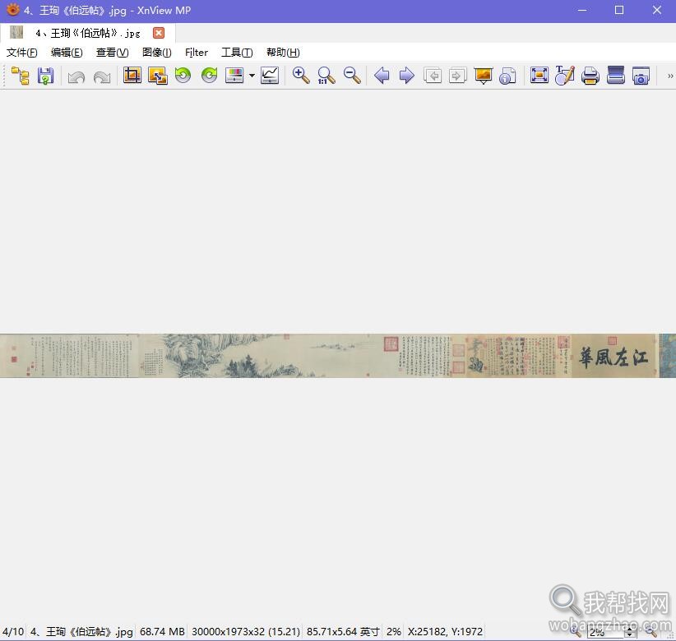The image size is (676, 641).
Task: Open the image properties info icon
Action: click(507, 76)
